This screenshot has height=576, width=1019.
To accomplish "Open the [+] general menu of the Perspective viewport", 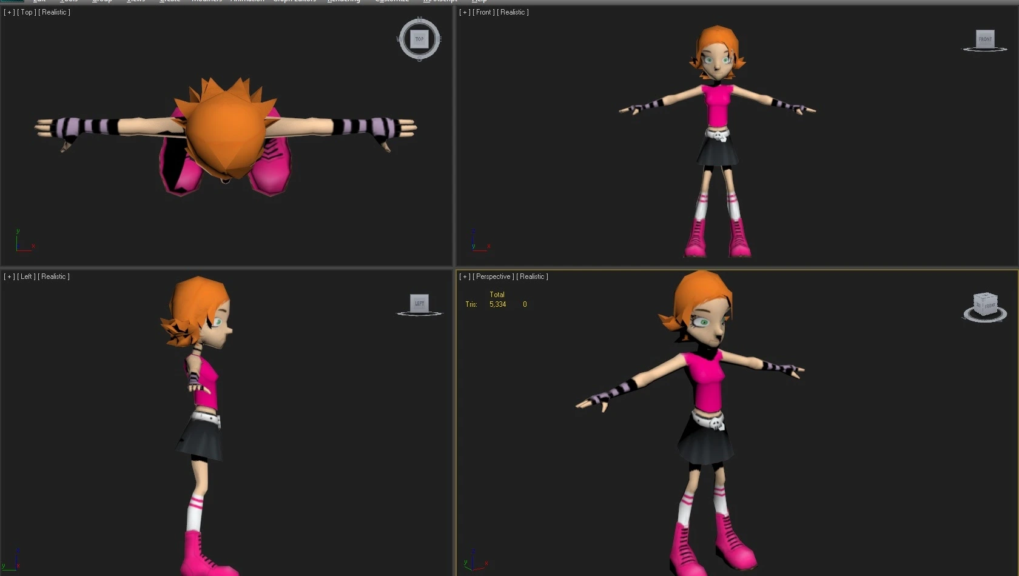I will coord(465,276).
